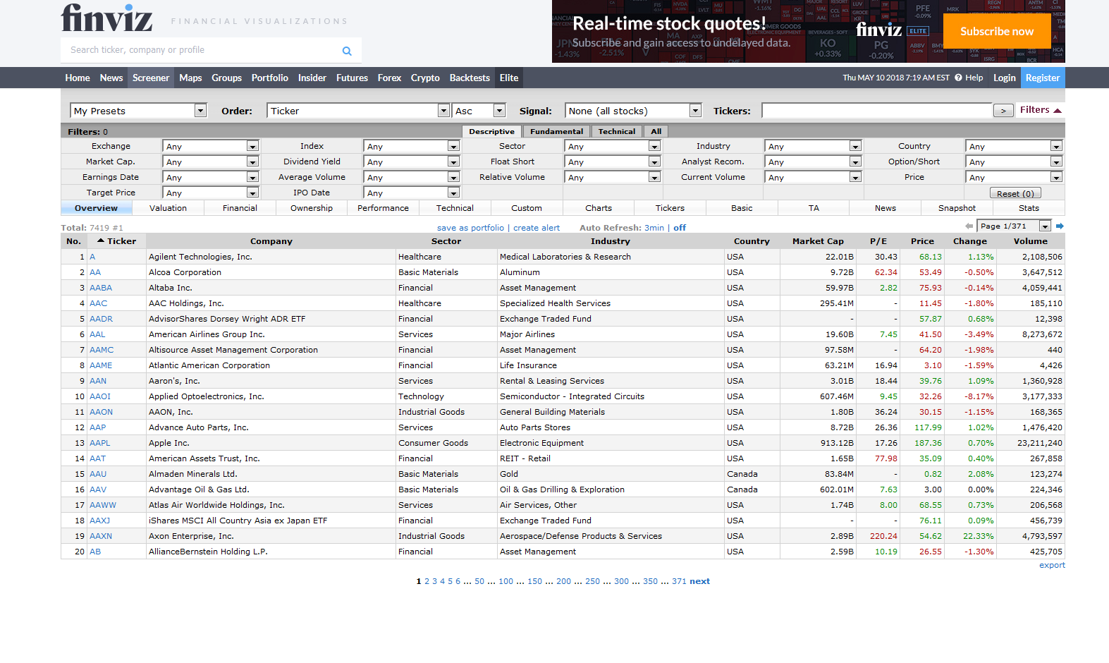Screen dimensions: 1109x663
Task: Open the Sector filter dropdown
Action: (613, 146)
